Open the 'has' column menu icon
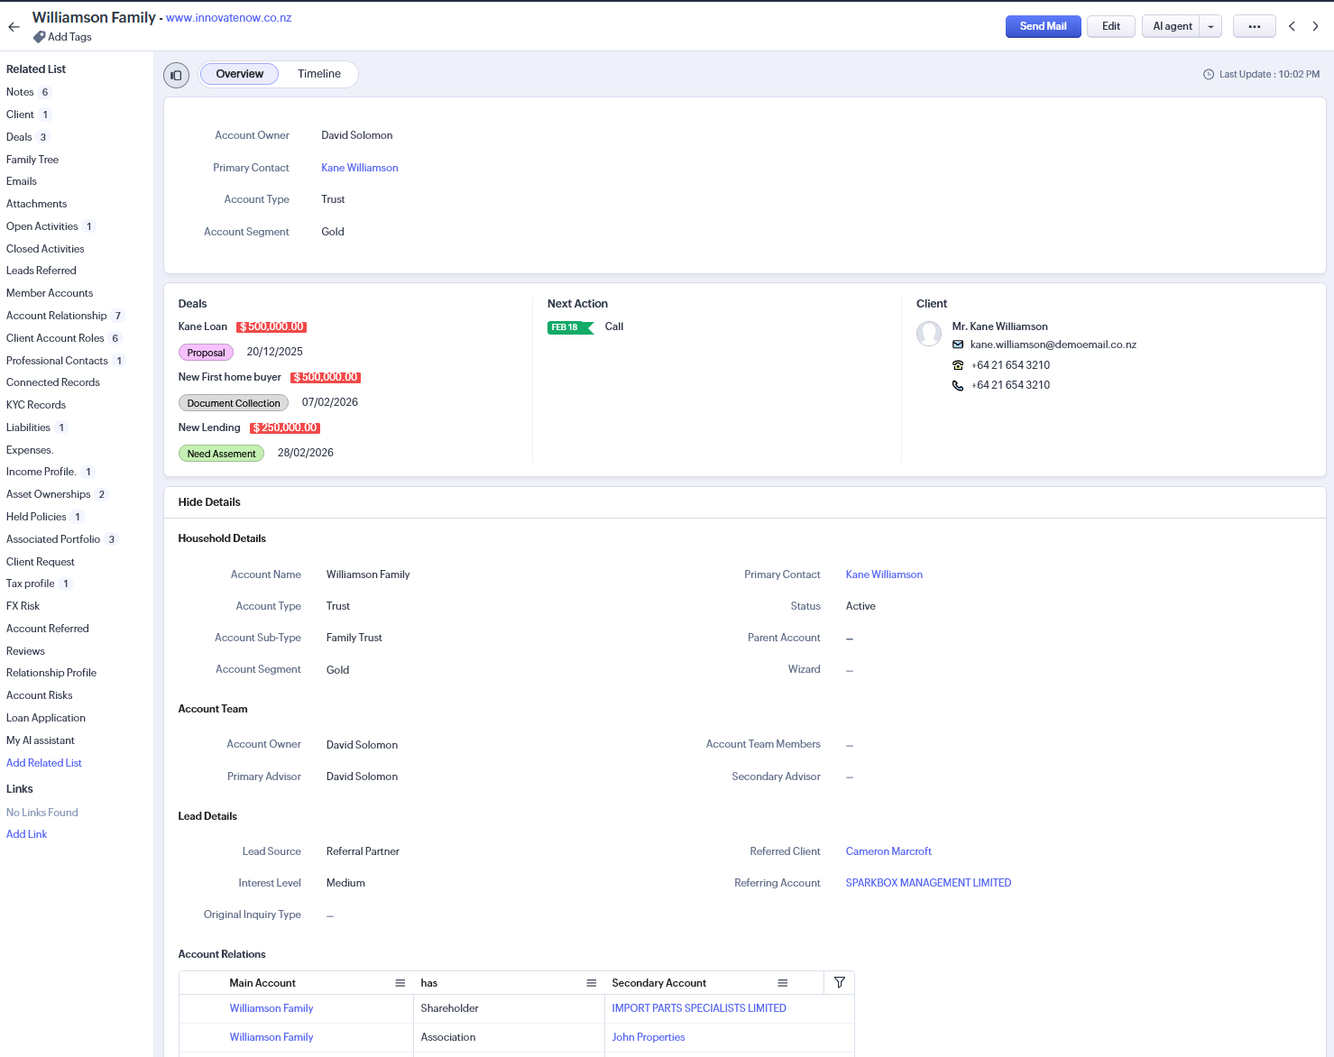Viewport: 1334px width, 1057px height. click(592, 983)
